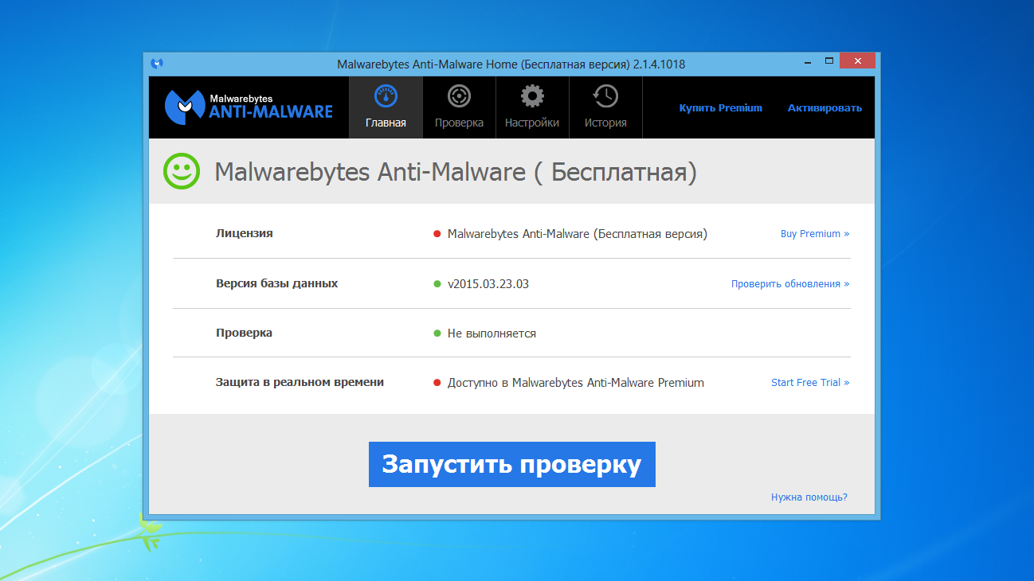This screenshot has height=581, width=1034.
Task: Click the Malwarebytes title bar app icon
Action: 158,64
